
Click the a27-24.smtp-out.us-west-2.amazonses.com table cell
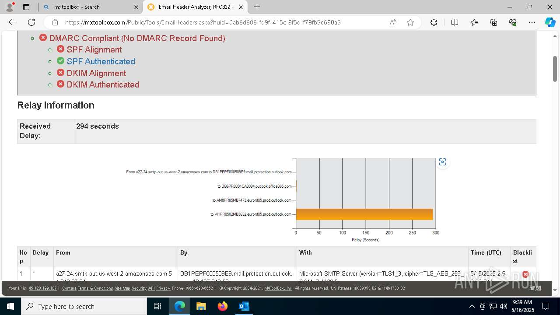[x=115, y=274]
